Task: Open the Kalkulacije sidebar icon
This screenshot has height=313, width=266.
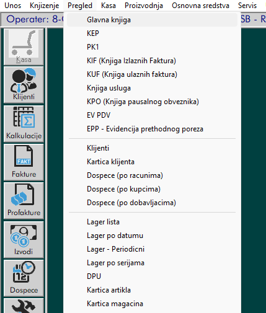Action: click(x=24, y=124)
